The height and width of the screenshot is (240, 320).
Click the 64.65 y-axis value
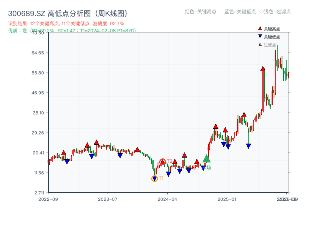point(38,53)
